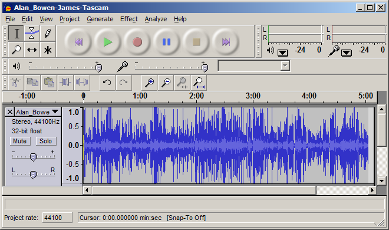The image size is (389, 230).
Task: Click the 3:00 mark on timeline ruler
Action: 253,96
